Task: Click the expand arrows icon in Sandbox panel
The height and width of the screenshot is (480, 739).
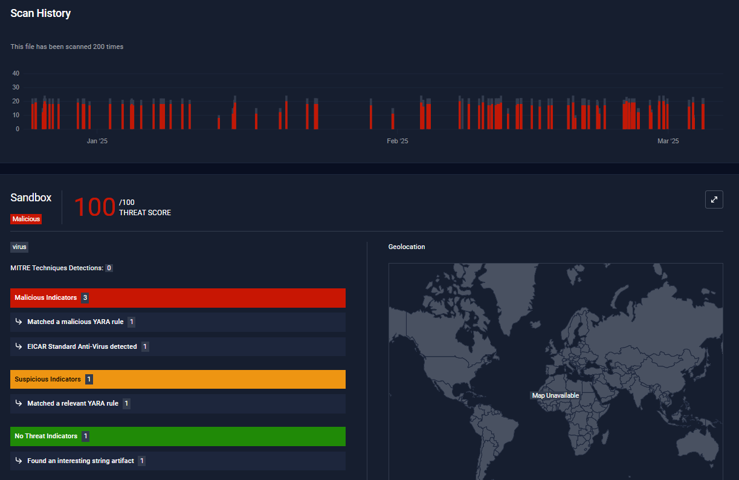Action: pyautogui.click(x=714, y=199)
